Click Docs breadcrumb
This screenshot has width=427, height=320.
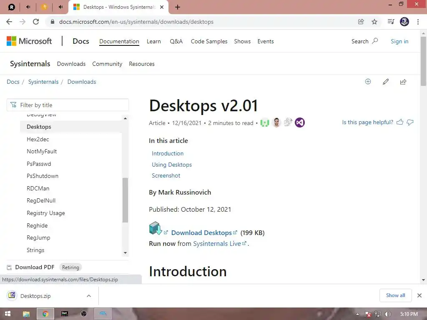tap(13, 82)
